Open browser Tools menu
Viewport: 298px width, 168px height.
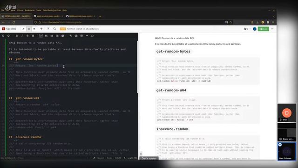coord(39,10)
